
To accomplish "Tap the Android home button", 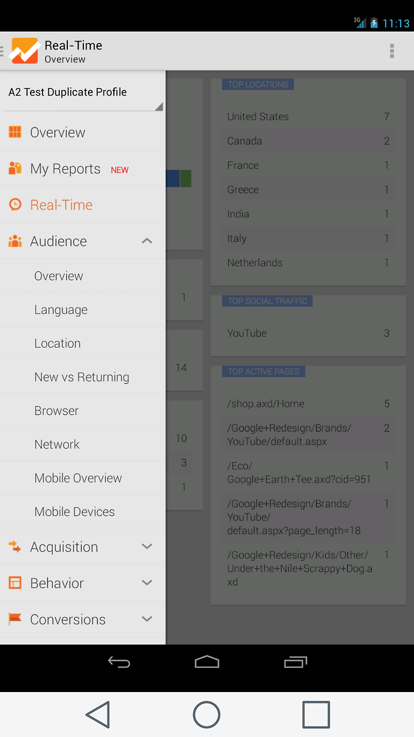I will (207, 663).
